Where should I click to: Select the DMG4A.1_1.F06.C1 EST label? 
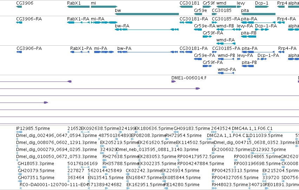(x=252, y=129)
